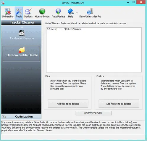Select the Tools toolbar button
Screen dimensions: 147x141
19,13
